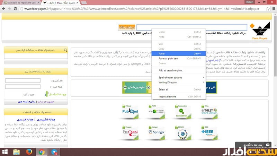Viewport: 277px width, 156px height.
Task: Open the IEEE Xplore database logo
Action: tap(209, 133)
